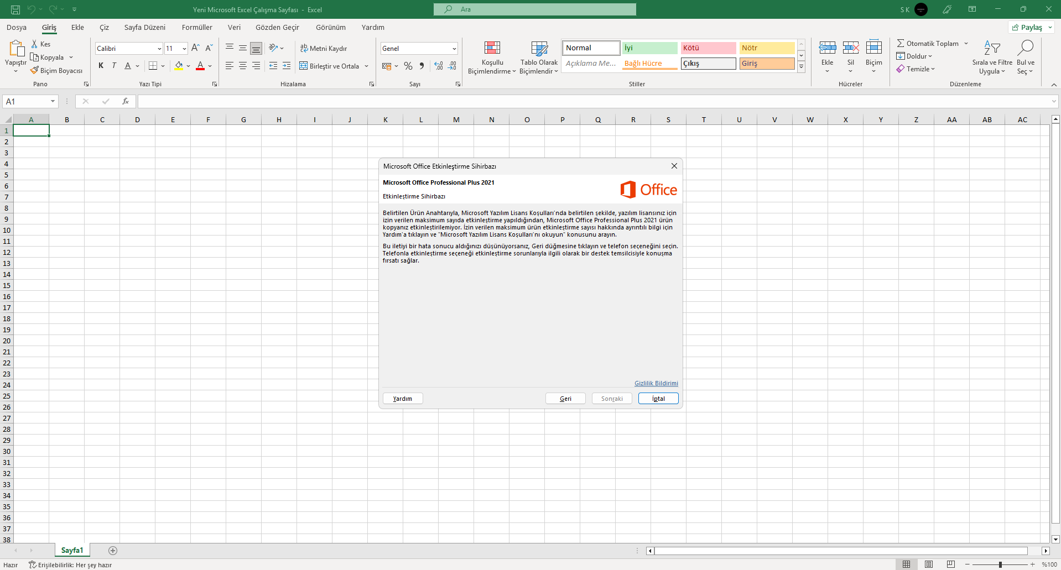Toggle bold (K) formatting

coord(101,66)
